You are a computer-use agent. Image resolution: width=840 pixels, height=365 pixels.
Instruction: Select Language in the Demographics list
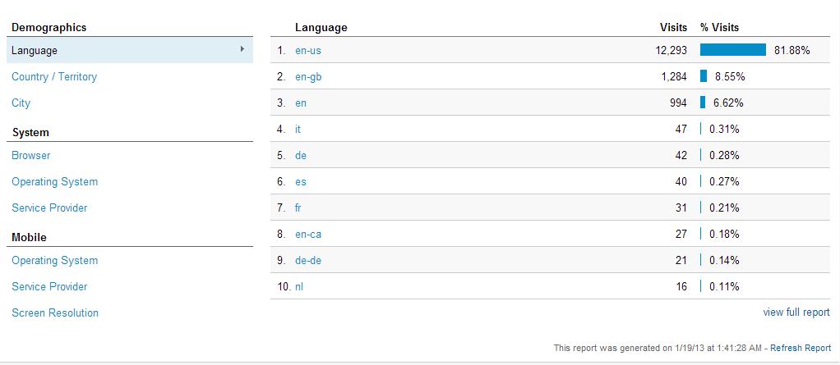[35, 51]
